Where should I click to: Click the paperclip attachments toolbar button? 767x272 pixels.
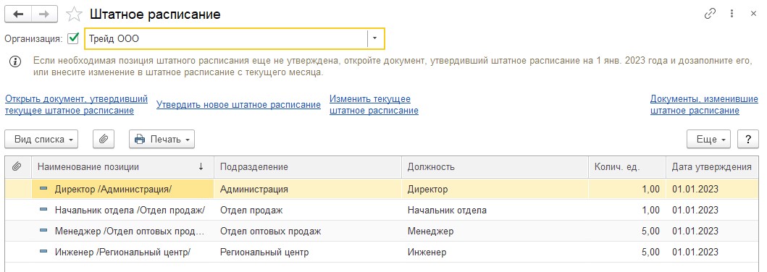tap(104, 139)
